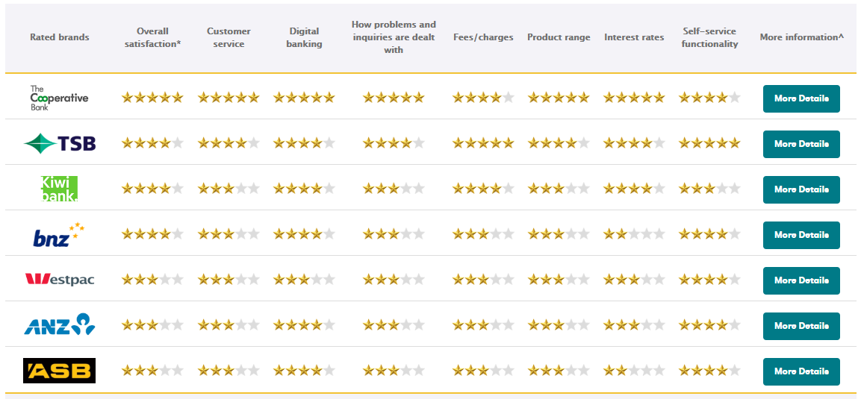Click the ANZ logo
This screenshot has height=399, width=861.
pyautogui.click(x=59, y=324)
